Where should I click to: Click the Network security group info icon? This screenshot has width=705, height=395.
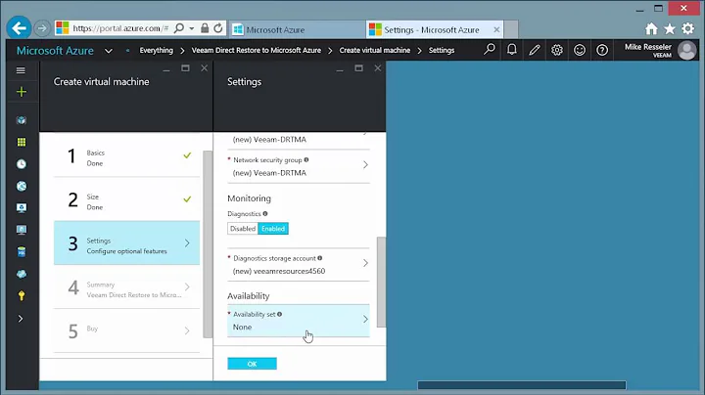[306, 159]
